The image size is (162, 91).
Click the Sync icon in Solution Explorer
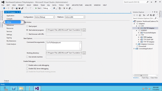point(148,15)
